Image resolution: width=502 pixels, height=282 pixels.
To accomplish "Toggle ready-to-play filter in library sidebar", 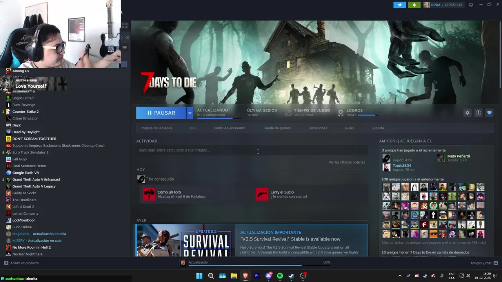I will (127, 38).
